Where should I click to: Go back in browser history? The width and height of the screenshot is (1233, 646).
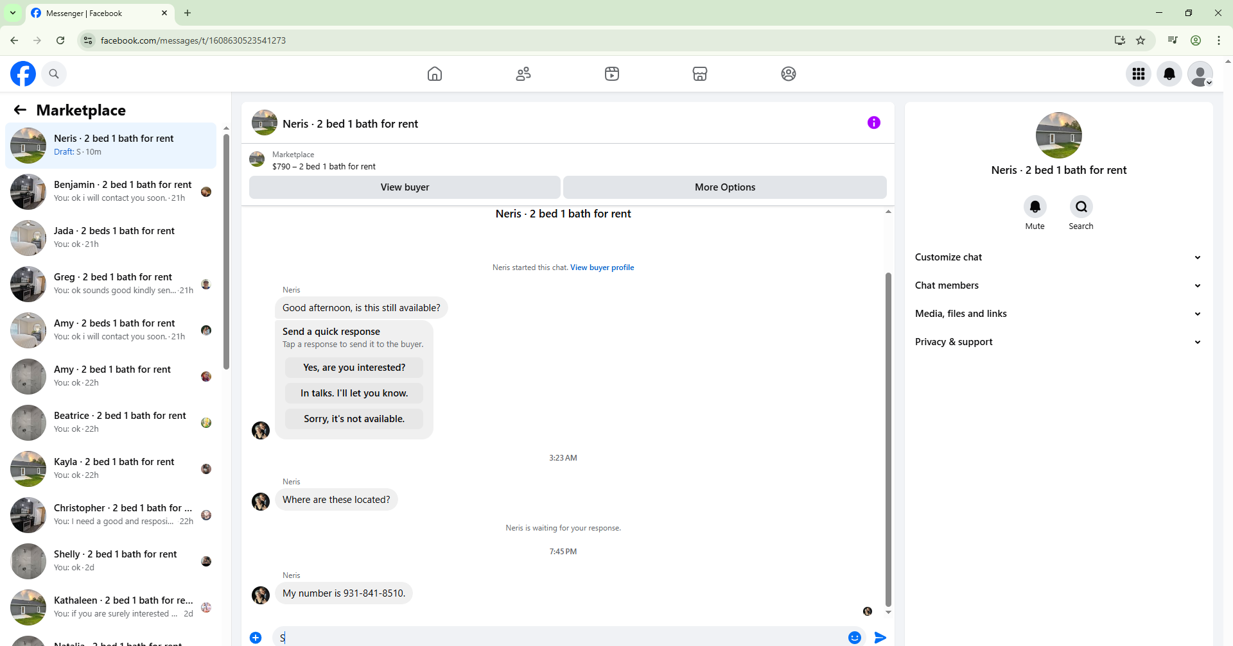14,40
